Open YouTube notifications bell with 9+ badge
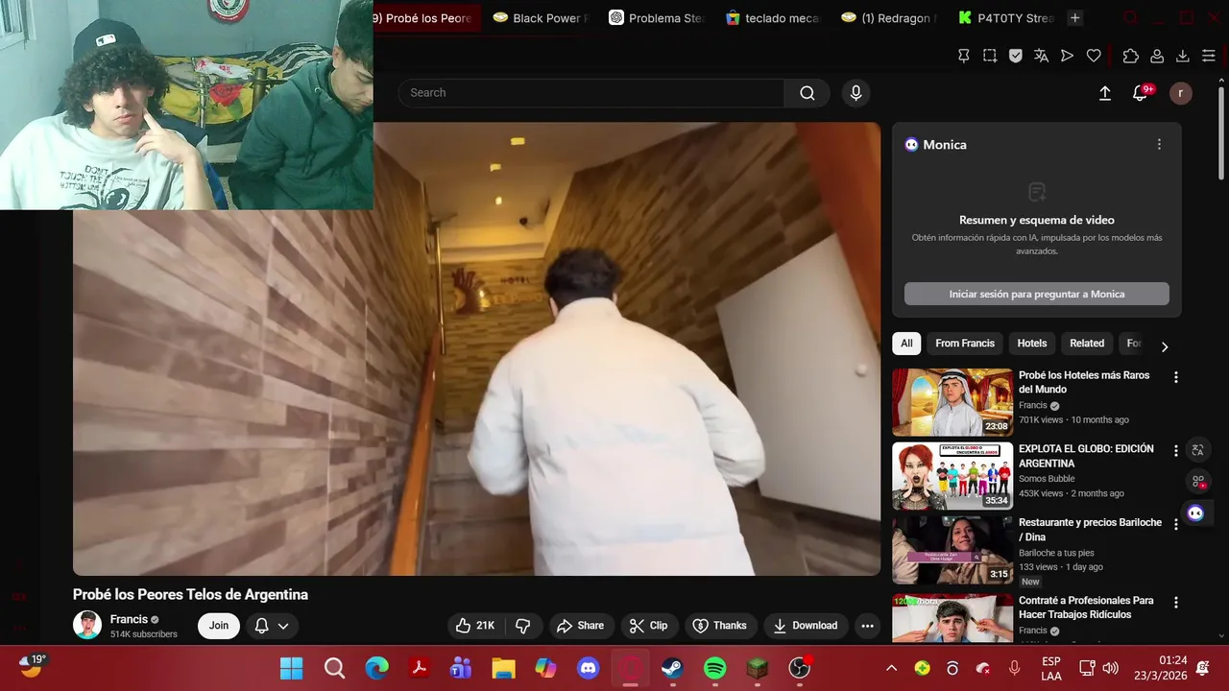Viewport: 1229px width, 691px height. 1141,93
